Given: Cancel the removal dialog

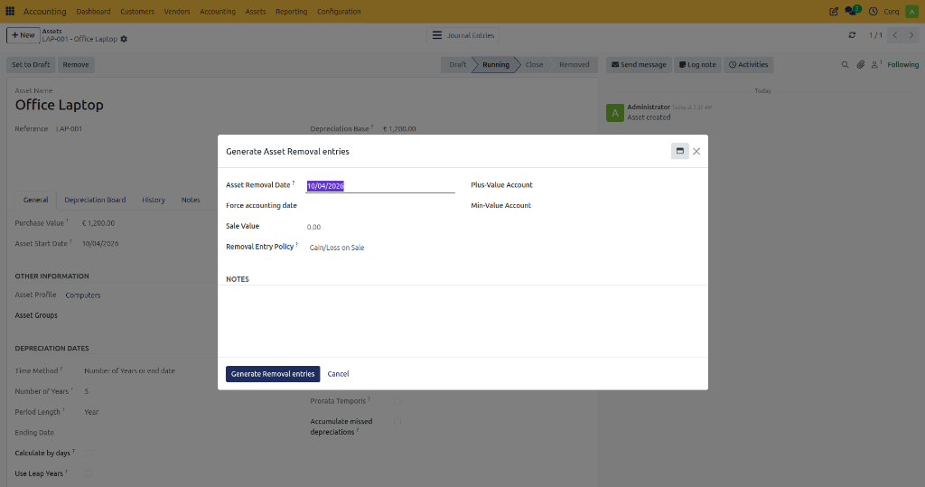Looking at the screenshot, I should tap(338, 374).
